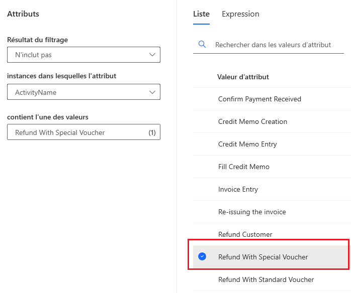Select Credit Memo Creation value
The image size is (351, 293).
pyautogui.click(x=252, y=121)
